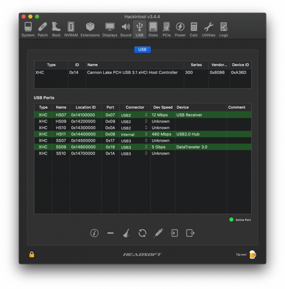This screenshot has height=289, width=285.
Task: Open the Power toolbar section
Action: (180, 30)
